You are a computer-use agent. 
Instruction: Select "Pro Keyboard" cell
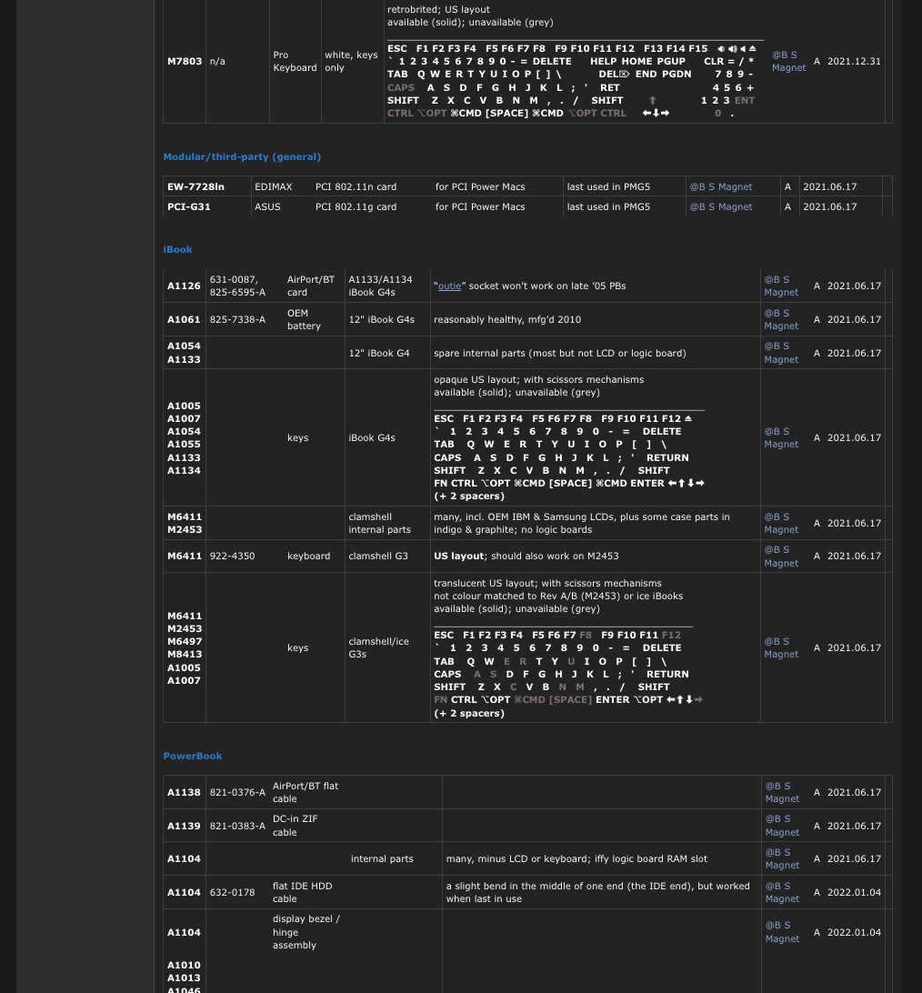tap(295, 62)
